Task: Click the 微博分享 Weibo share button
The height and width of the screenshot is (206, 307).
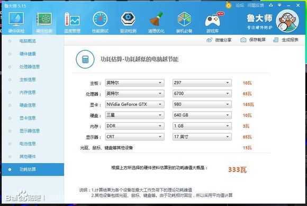Action: click(x=219, y=40)
